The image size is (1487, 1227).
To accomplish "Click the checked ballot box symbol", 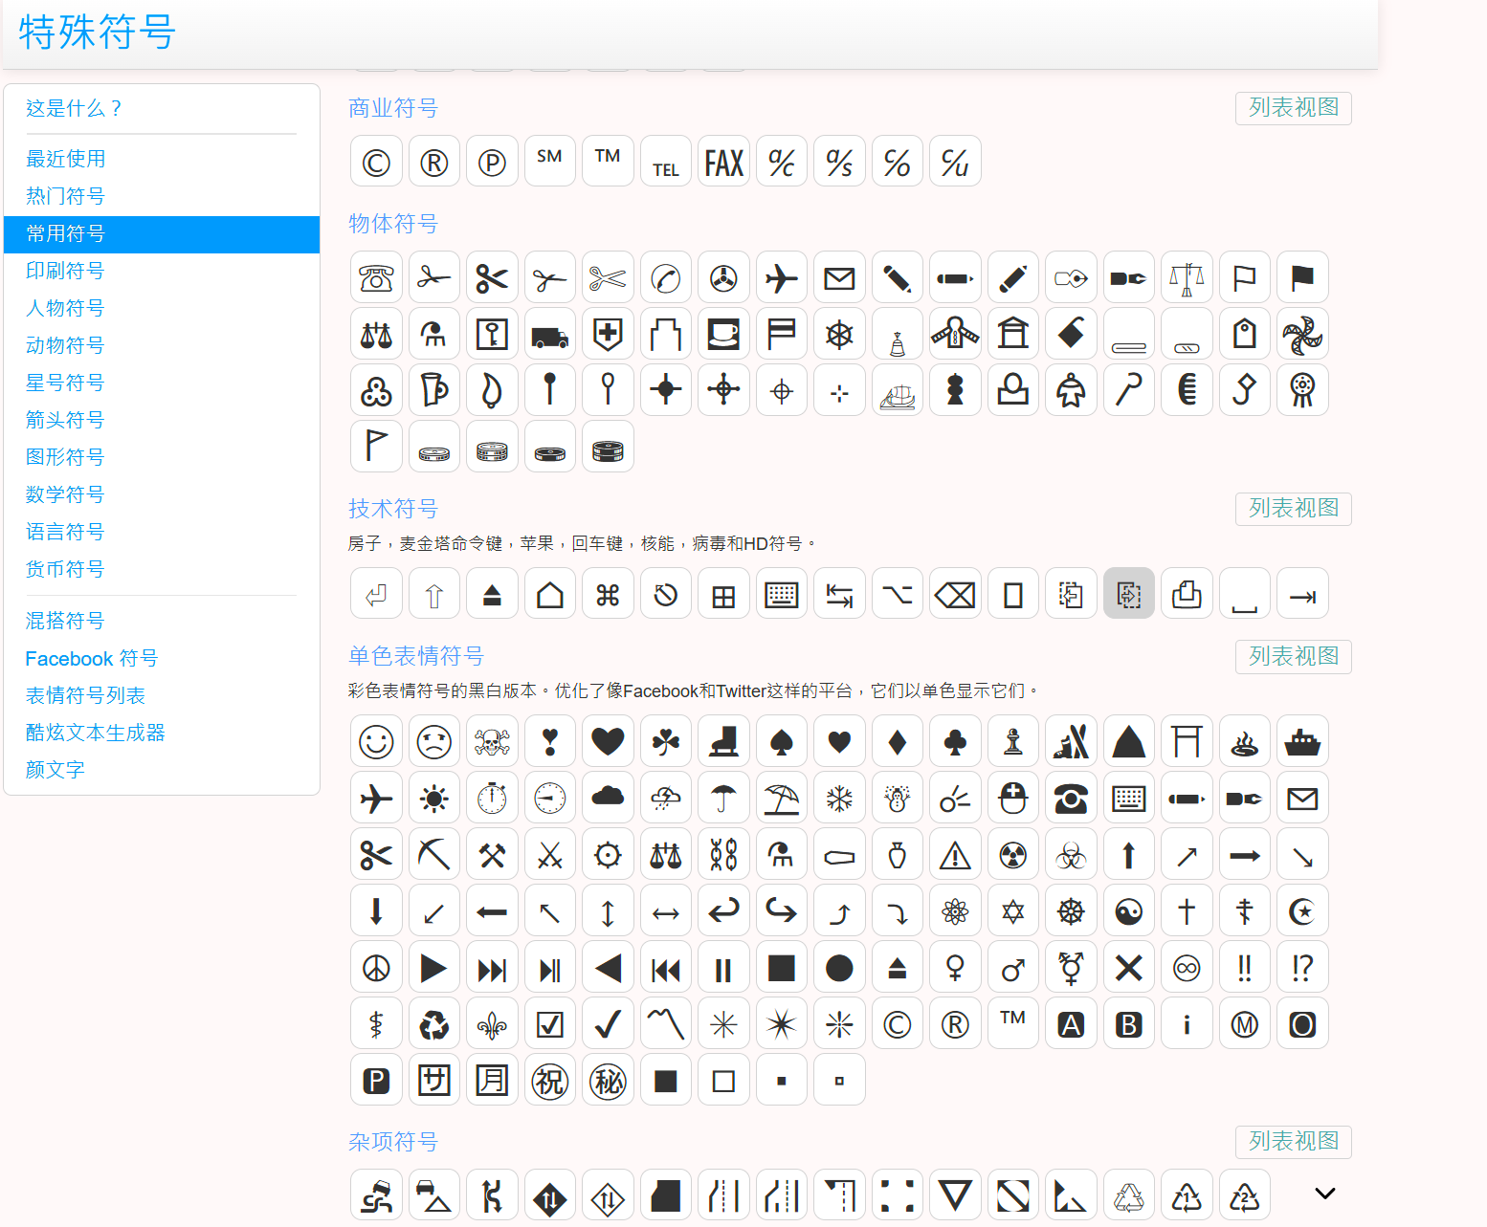I will 549,1025.
